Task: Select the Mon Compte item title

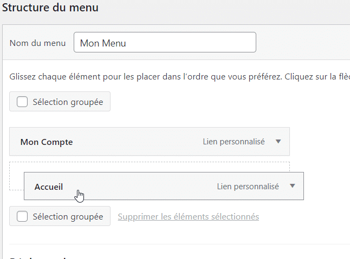Action: click(47, 142)
